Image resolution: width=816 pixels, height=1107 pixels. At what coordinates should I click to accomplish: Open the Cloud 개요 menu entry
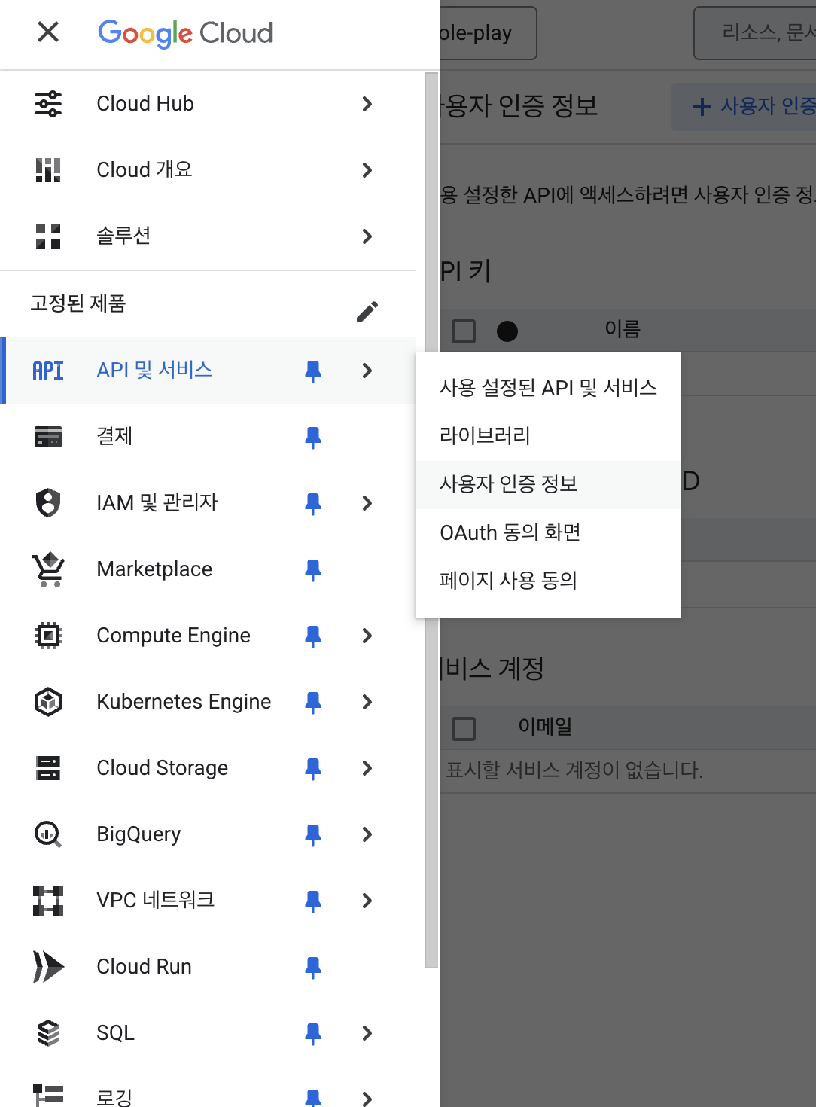point(208,170)
